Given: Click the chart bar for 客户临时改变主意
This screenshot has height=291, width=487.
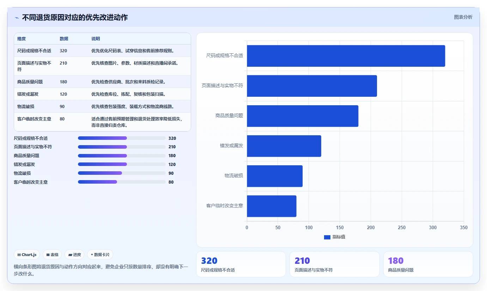Looking at the screenshot, I should click(x=272, y=206).
